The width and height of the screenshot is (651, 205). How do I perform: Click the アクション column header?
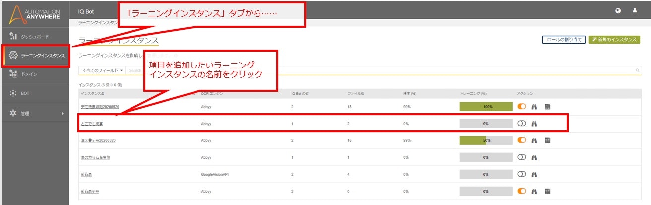click(x=524, y=93)
